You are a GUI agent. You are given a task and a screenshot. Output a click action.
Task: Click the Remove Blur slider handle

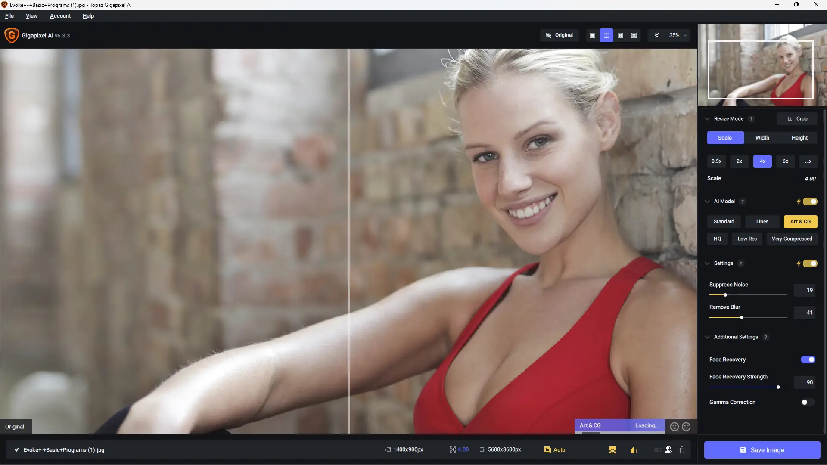[742, 317]
